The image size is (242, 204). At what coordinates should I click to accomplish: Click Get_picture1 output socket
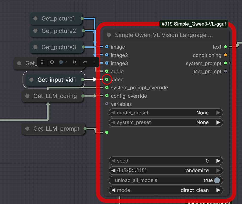click(x=82, y=18)
